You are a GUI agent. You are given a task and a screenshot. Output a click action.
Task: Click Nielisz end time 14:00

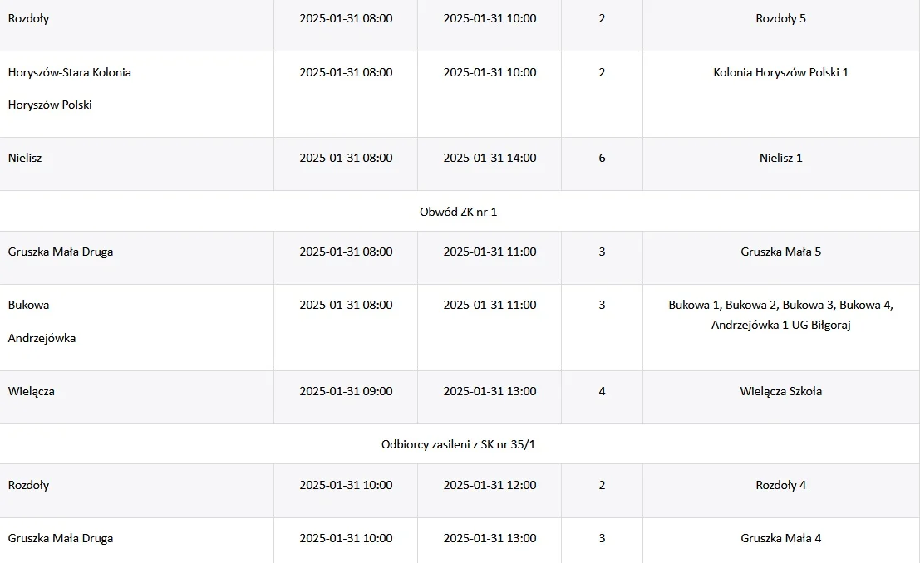(x=490, y=158)
